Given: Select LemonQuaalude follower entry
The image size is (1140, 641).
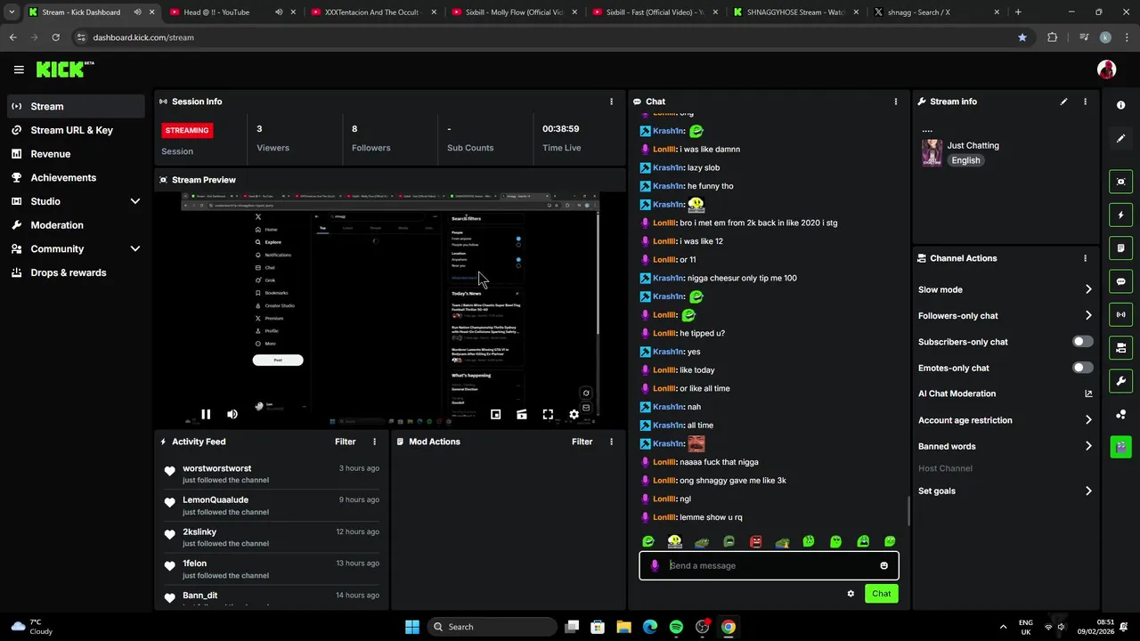Looking at the screenshot, I should pyautogui.click(x=272, y=506).
